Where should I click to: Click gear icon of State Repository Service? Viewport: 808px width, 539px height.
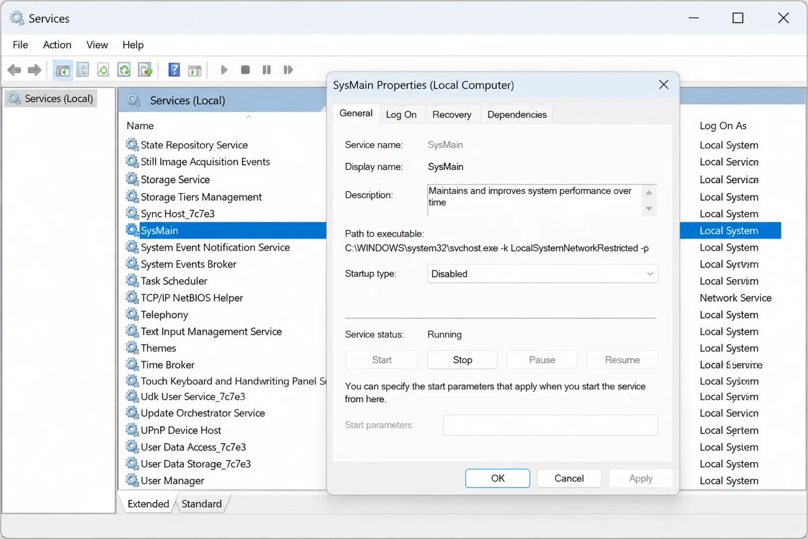[132, 144]
